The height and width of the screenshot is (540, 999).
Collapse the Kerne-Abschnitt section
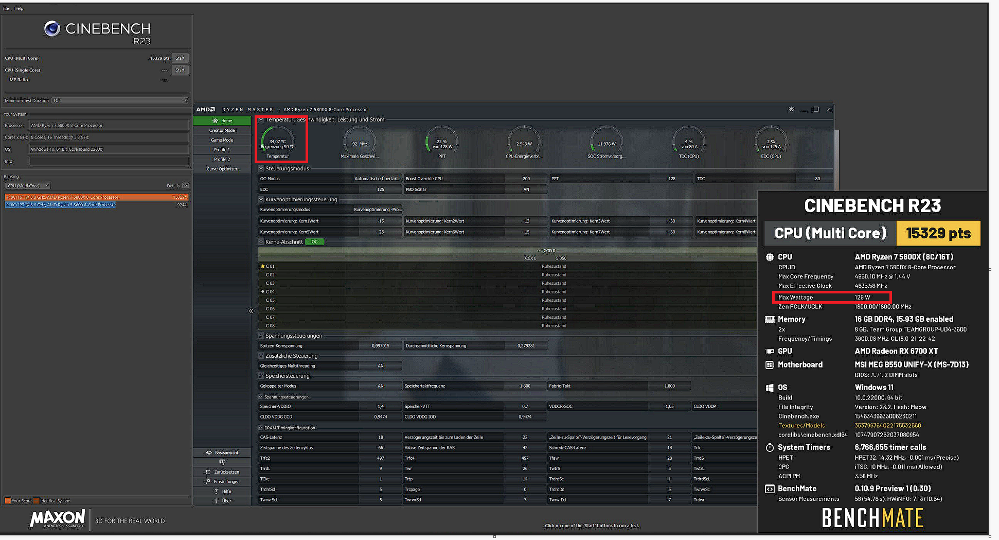(261, 241)
